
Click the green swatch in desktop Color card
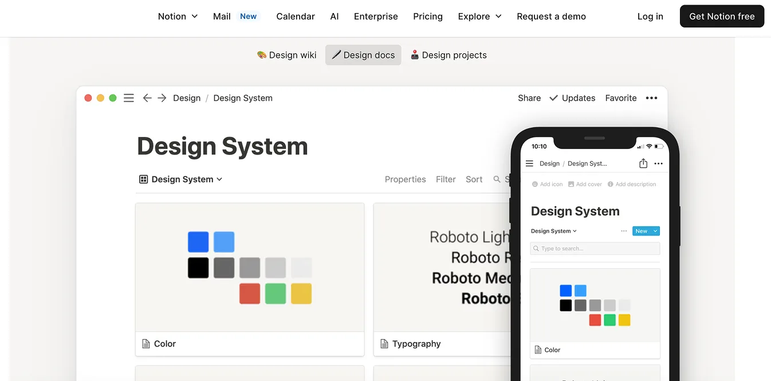point(276,293)
